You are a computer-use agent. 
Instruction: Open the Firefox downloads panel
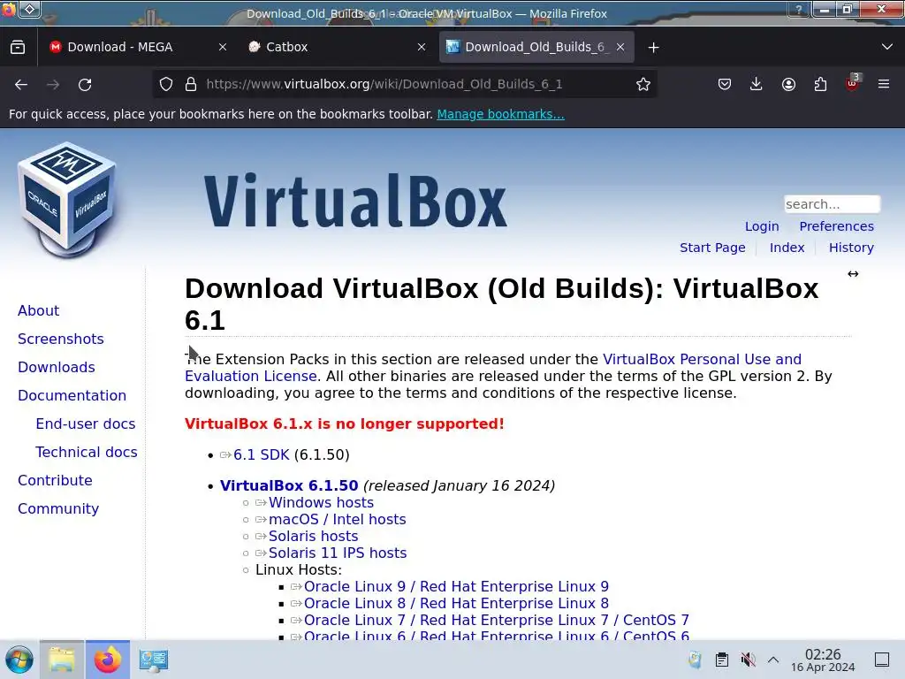(x=757, y=84)
